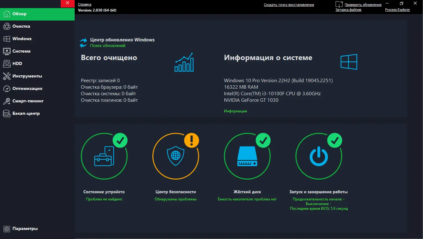Open the Параметры gear icon
This screenshot has height=239, width=423.
7,229
